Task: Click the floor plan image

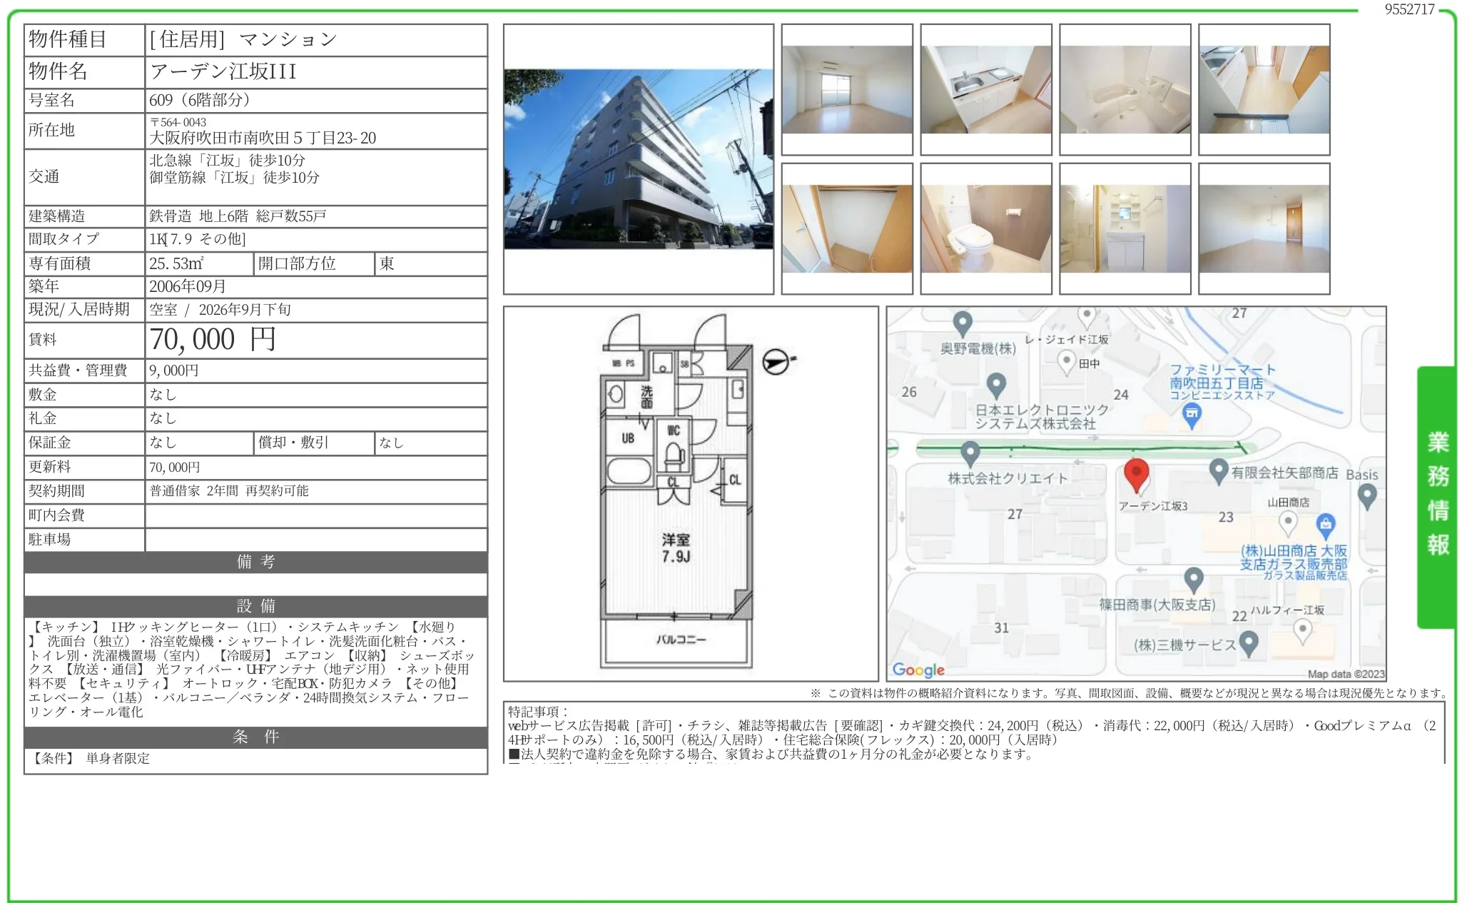Action: pyautogui.click(x=690, y=493)
